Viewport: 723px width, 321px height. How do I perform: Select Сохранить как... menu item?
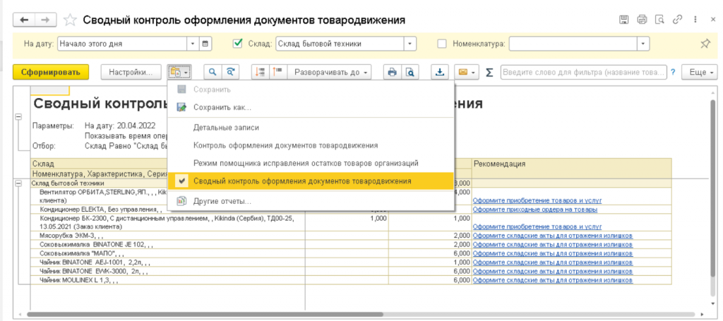point(222,107)
